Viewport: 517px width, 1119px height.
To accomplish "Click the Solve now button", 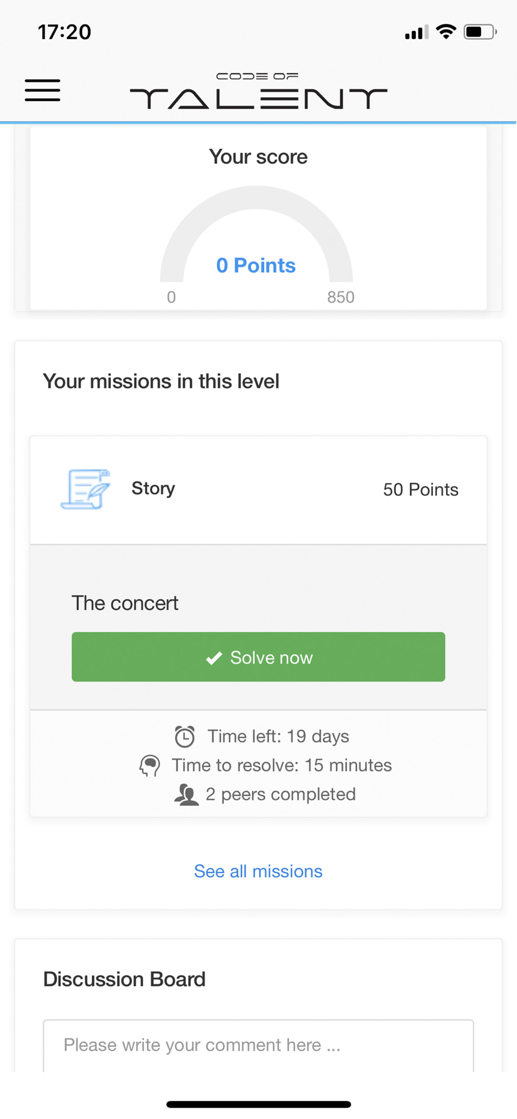I will click(258, 657).
